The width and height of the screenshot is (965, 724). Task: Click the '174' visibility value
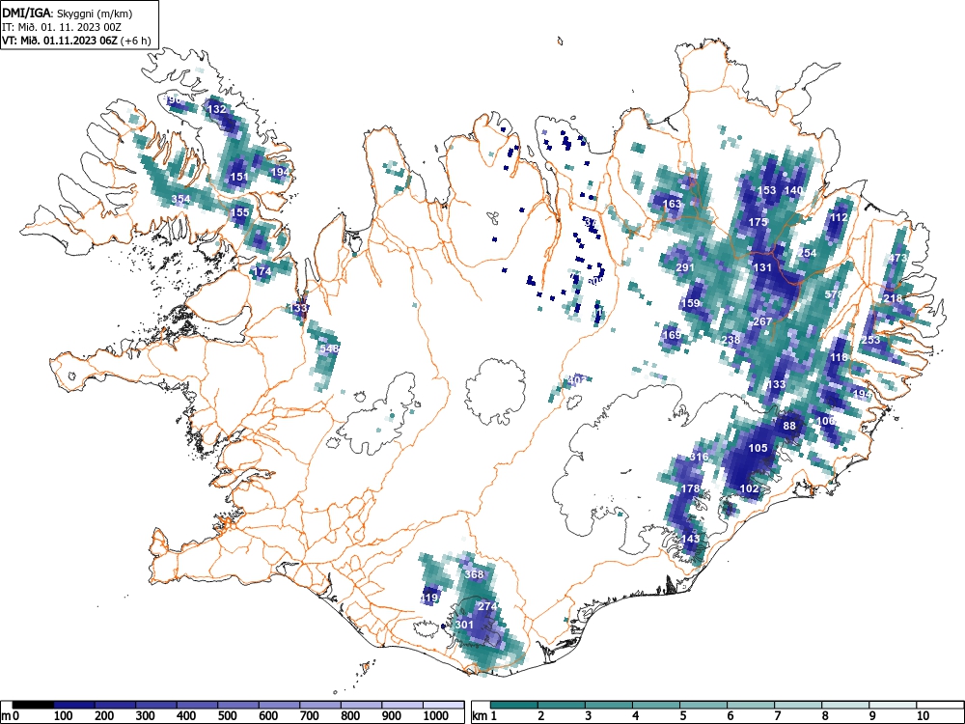click(262, 271)
